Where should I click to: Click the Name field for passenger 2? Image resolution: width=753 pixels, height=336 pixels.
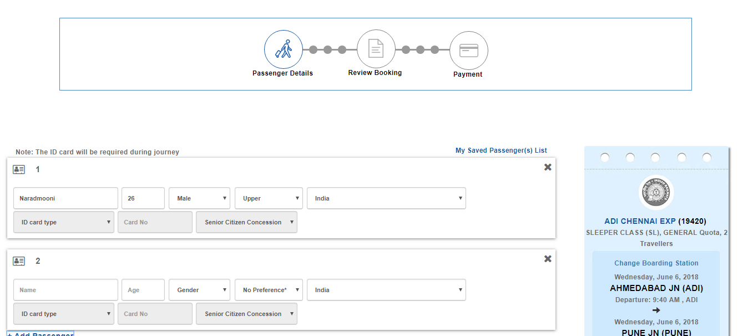tap(65, 289)
